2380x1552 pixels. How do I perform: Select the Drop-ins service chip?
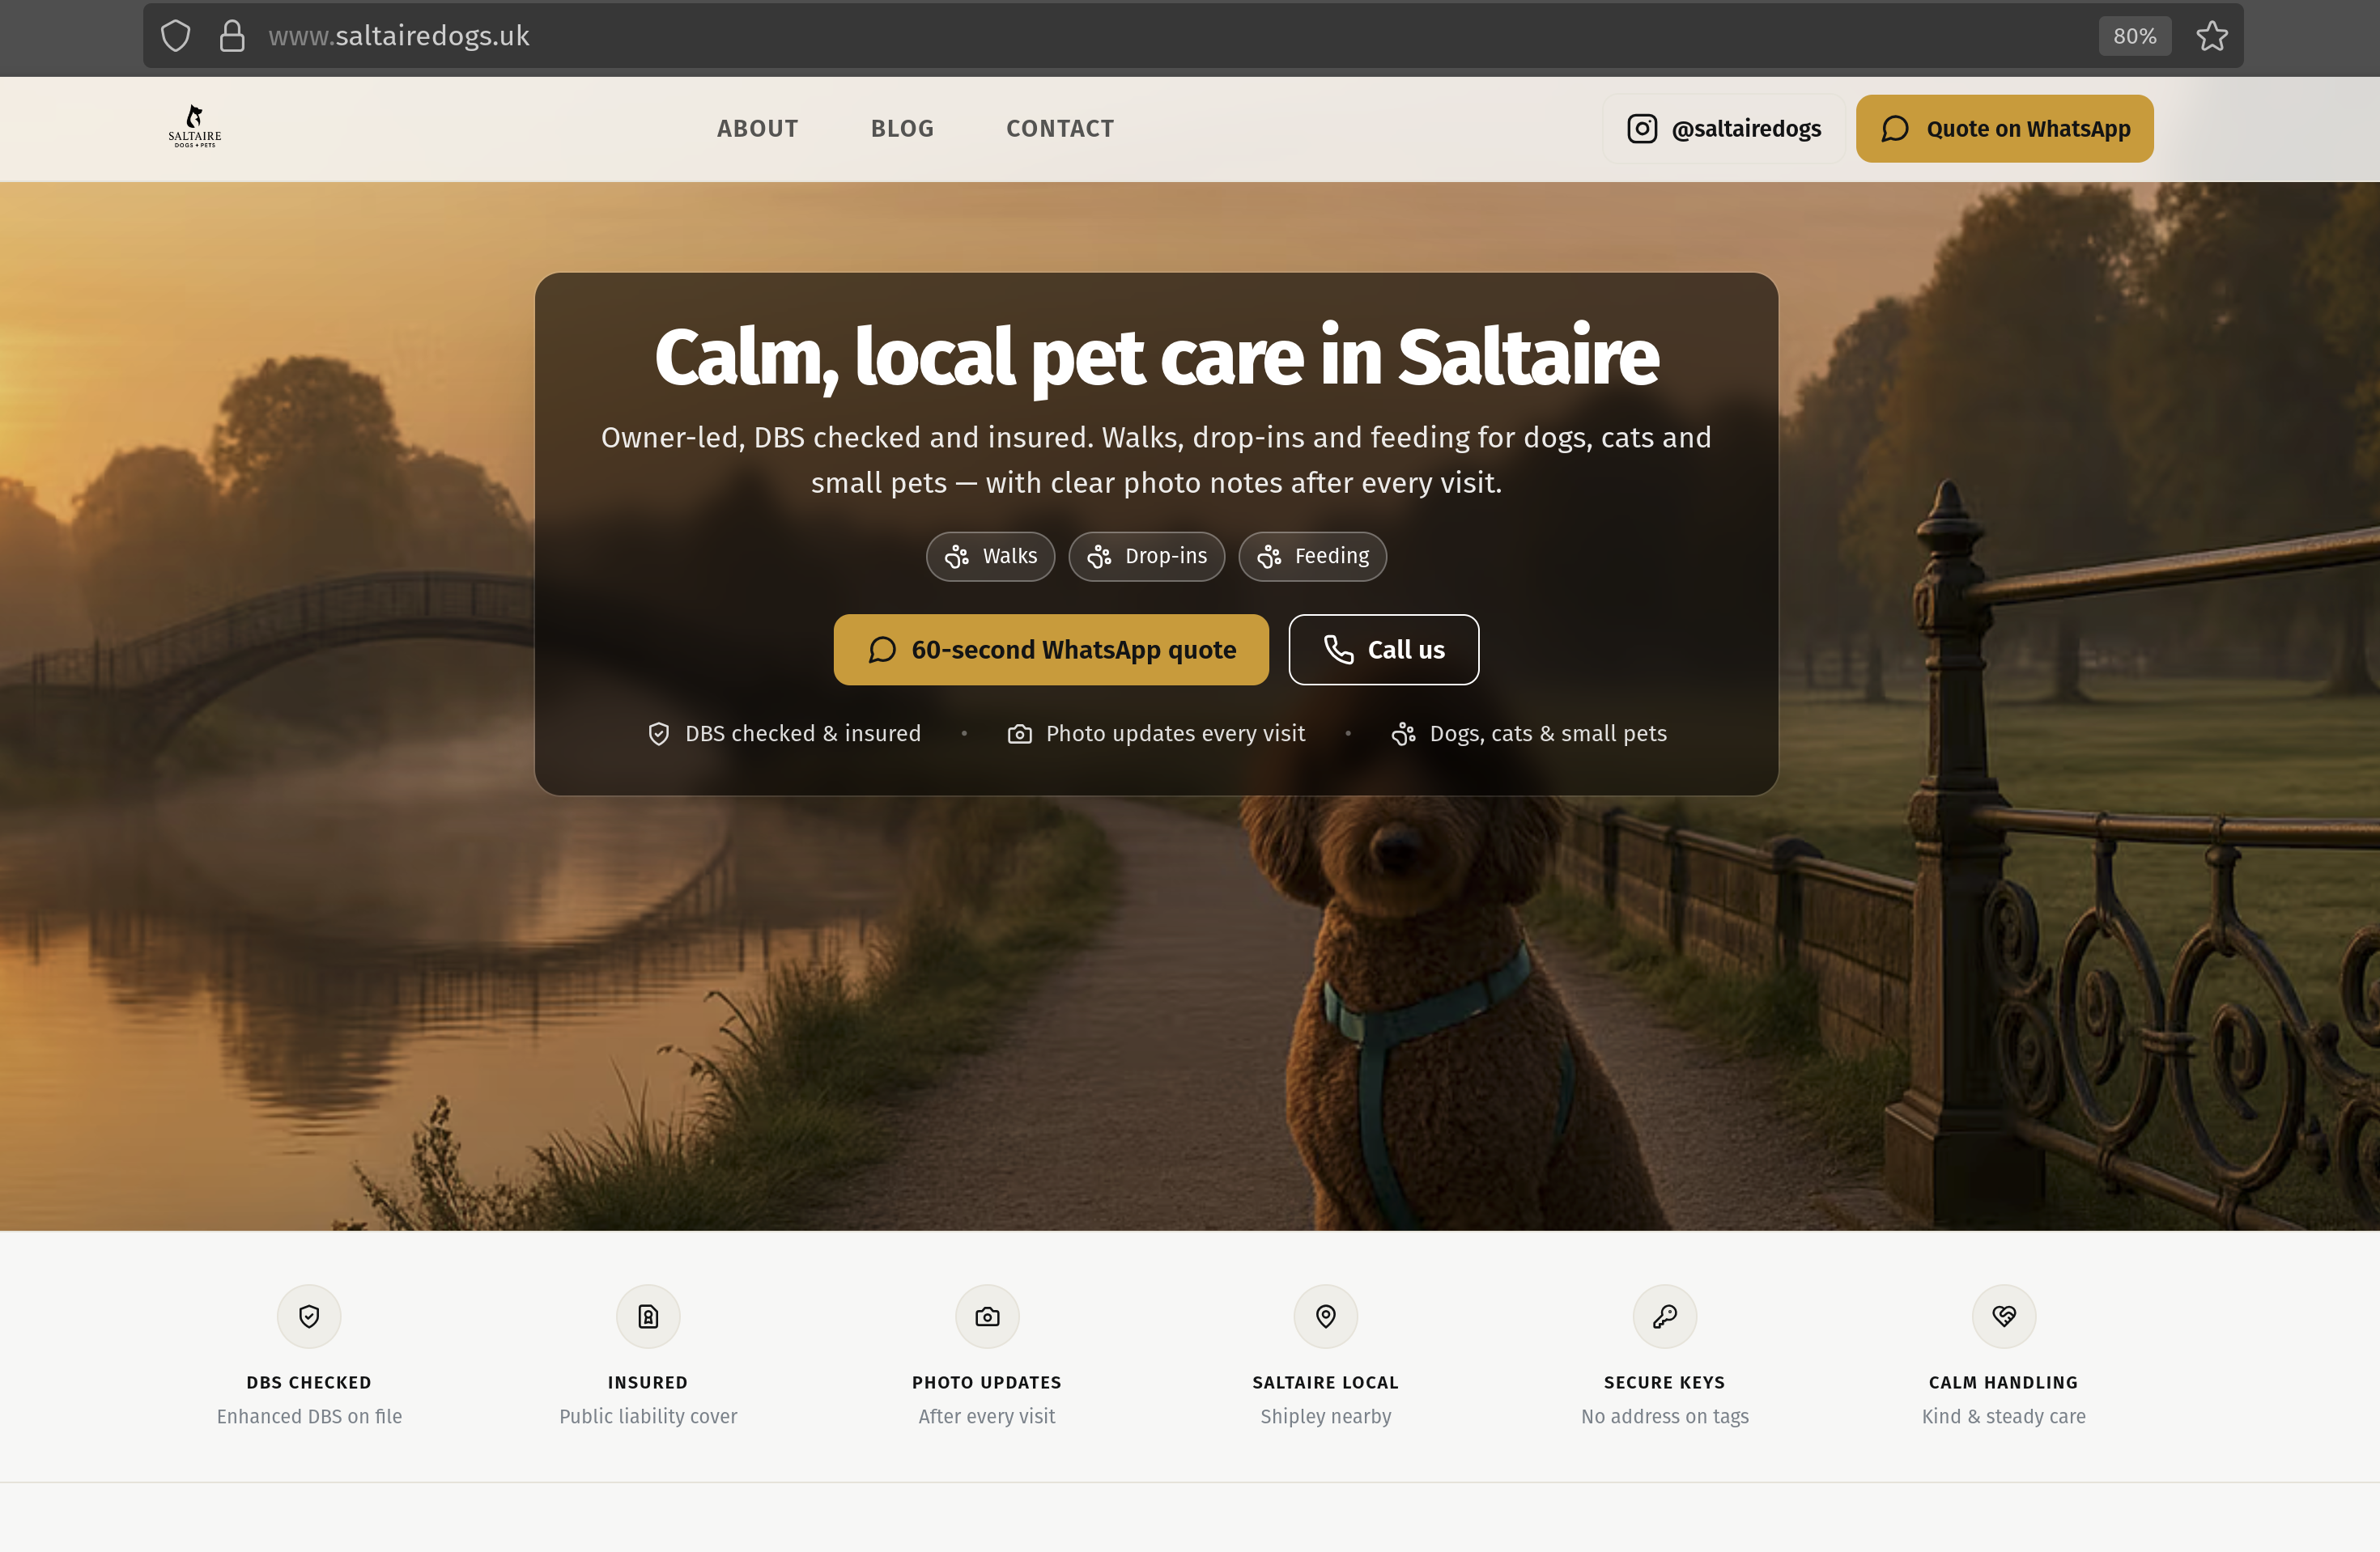1146,557
